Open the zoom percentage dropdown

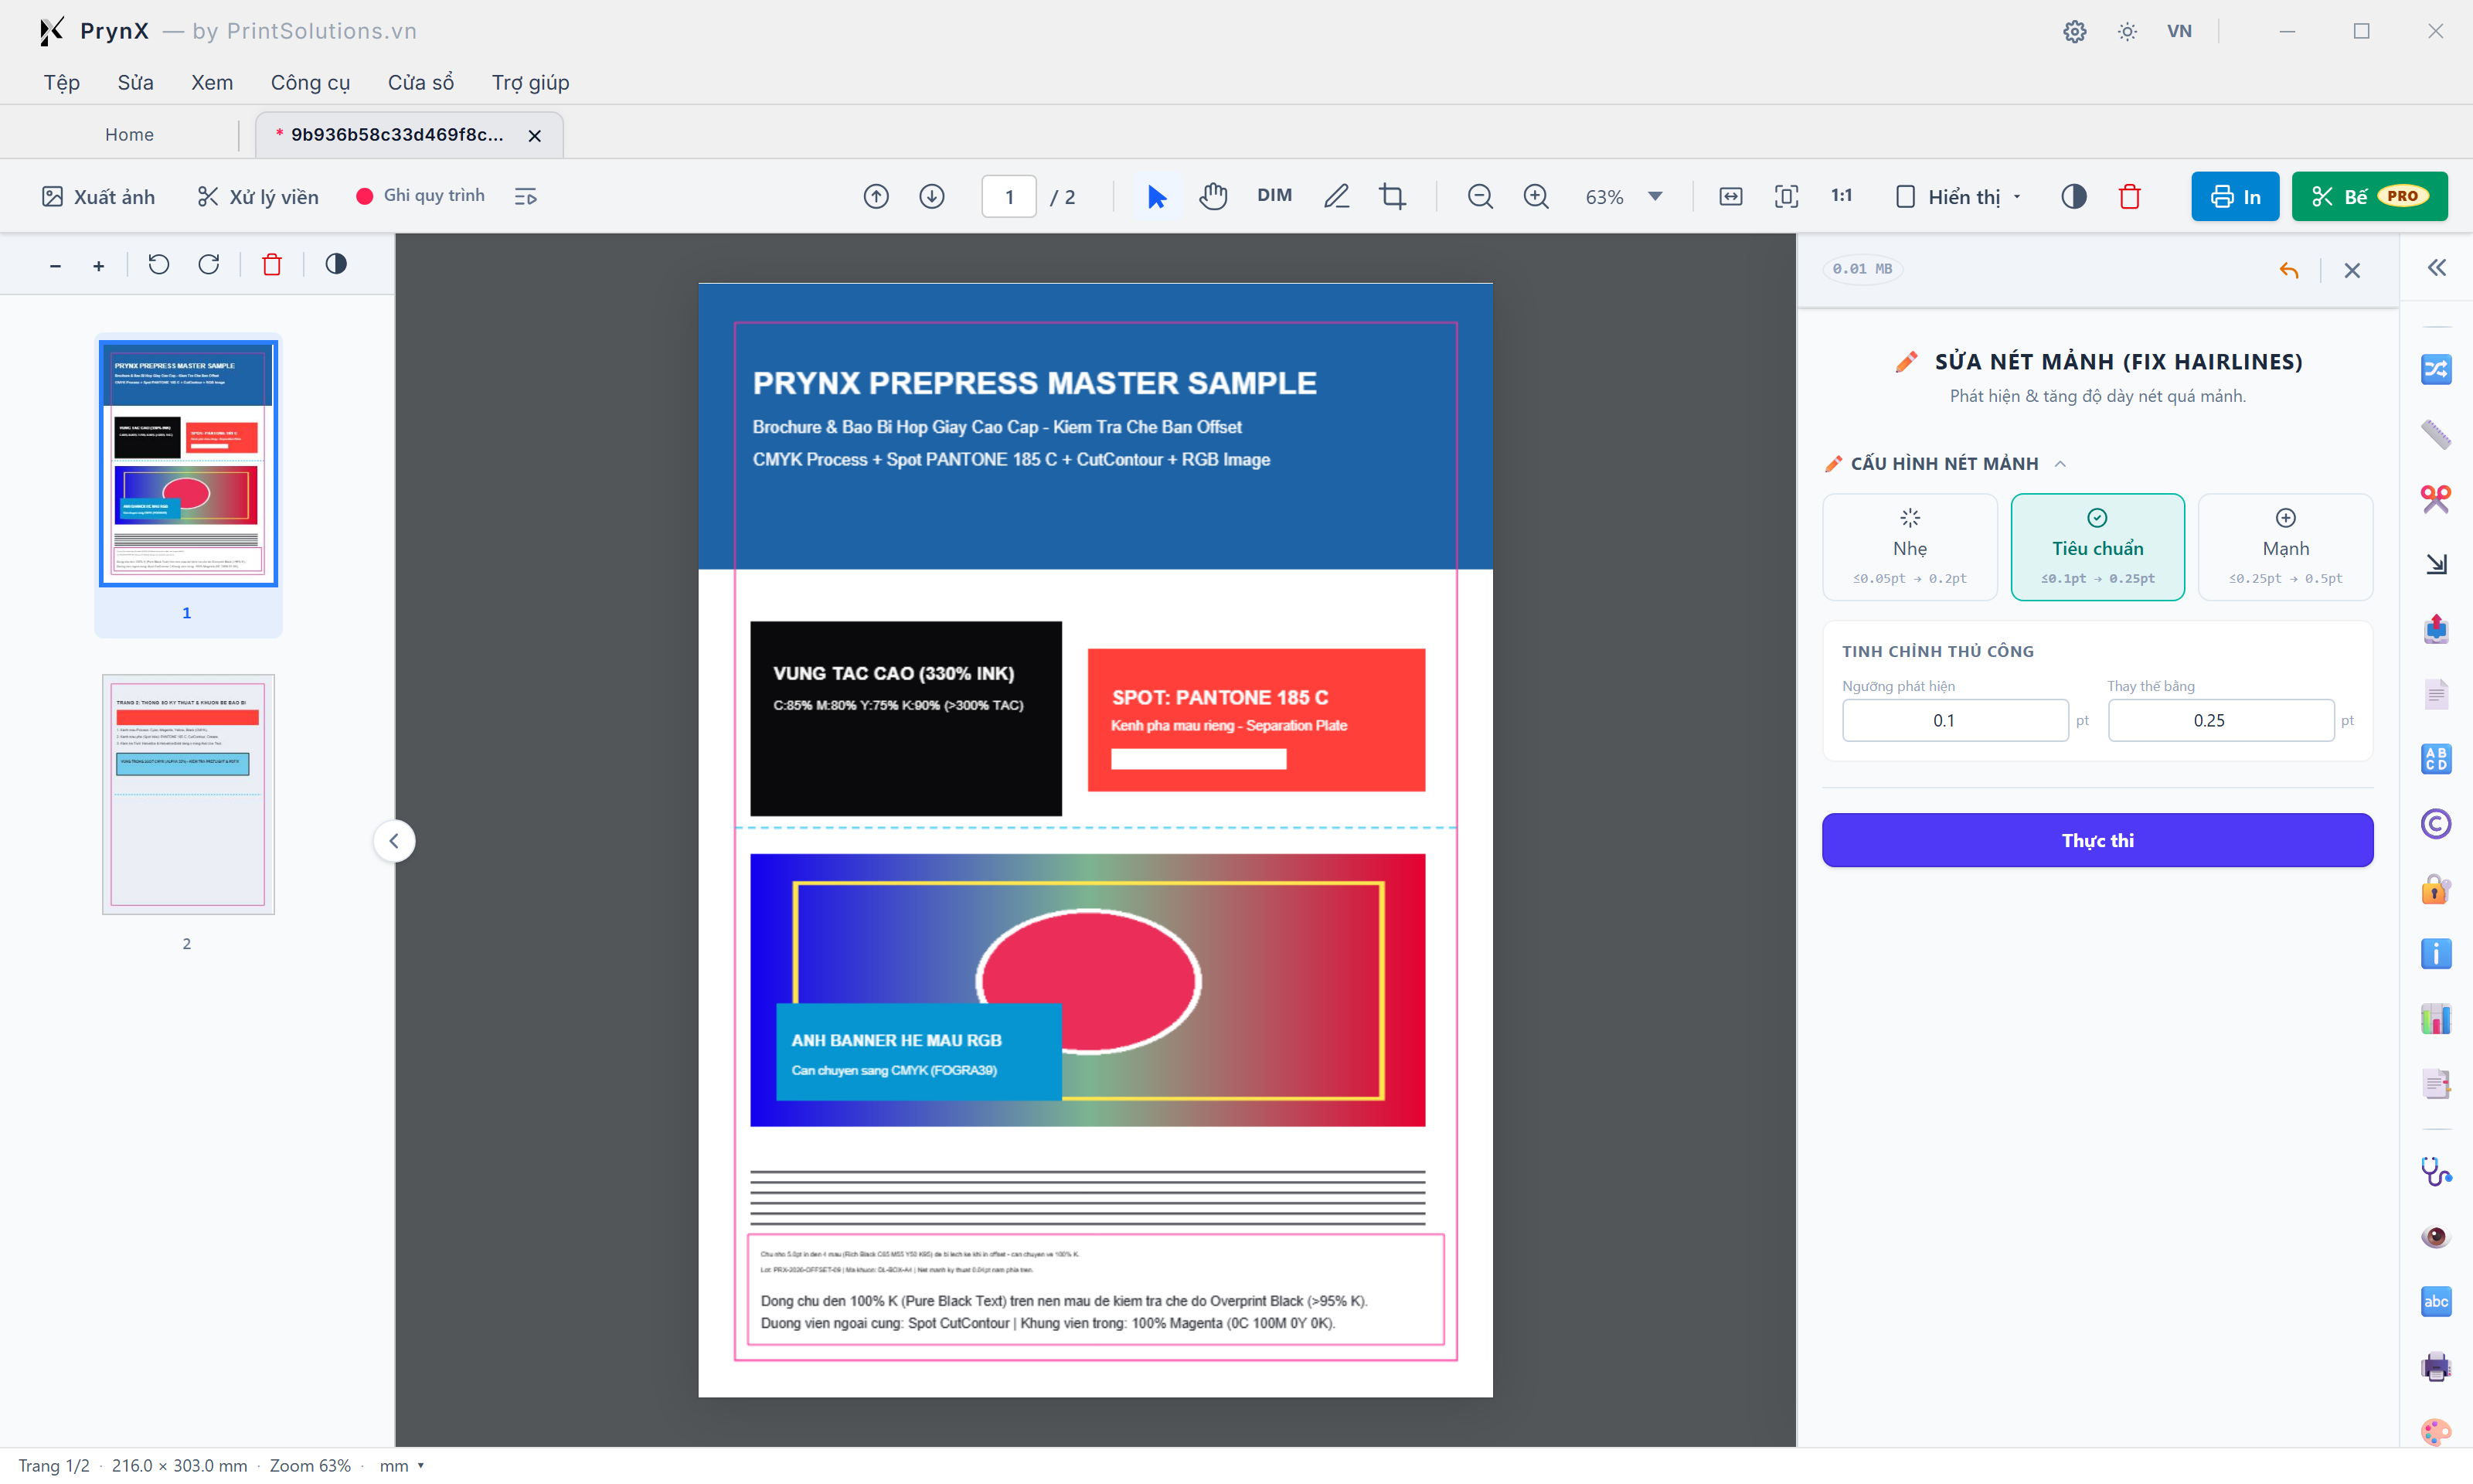coord(1655,196)
